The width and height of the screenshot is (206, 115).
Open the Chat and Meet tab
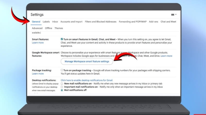coord(168,22)
